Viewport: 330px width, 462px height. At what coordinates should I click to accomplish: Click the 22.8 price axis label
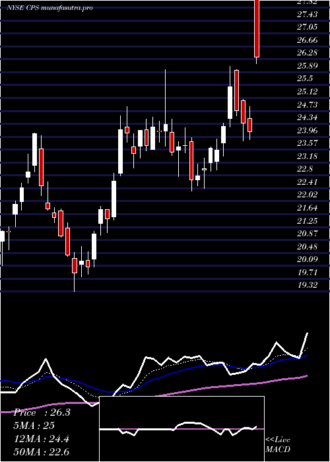[x=305, y=168]
